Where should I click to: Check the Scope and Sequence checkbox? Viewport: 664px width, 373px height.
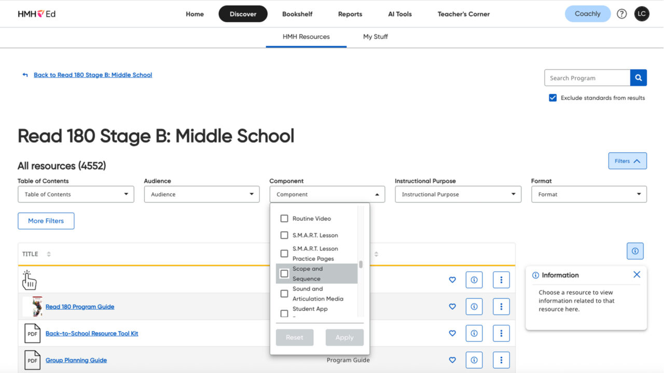284,274
